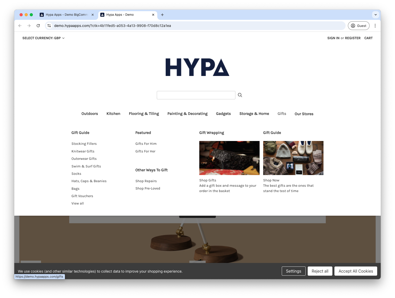Open Stocking Fillers link

point(84,144)
